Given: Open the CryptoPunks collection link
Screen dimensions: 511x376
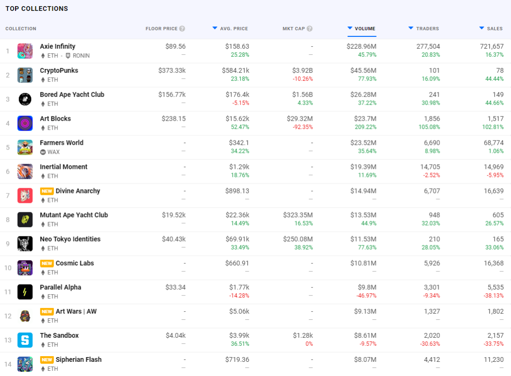Looking at the screenshot, I should tap(59, 70).
